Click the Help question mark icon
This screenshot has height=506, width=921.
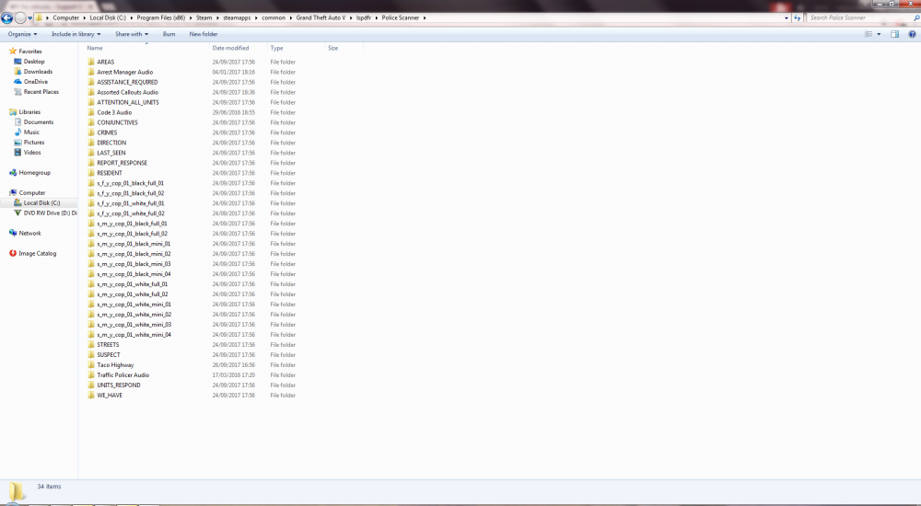coord(912,34)
